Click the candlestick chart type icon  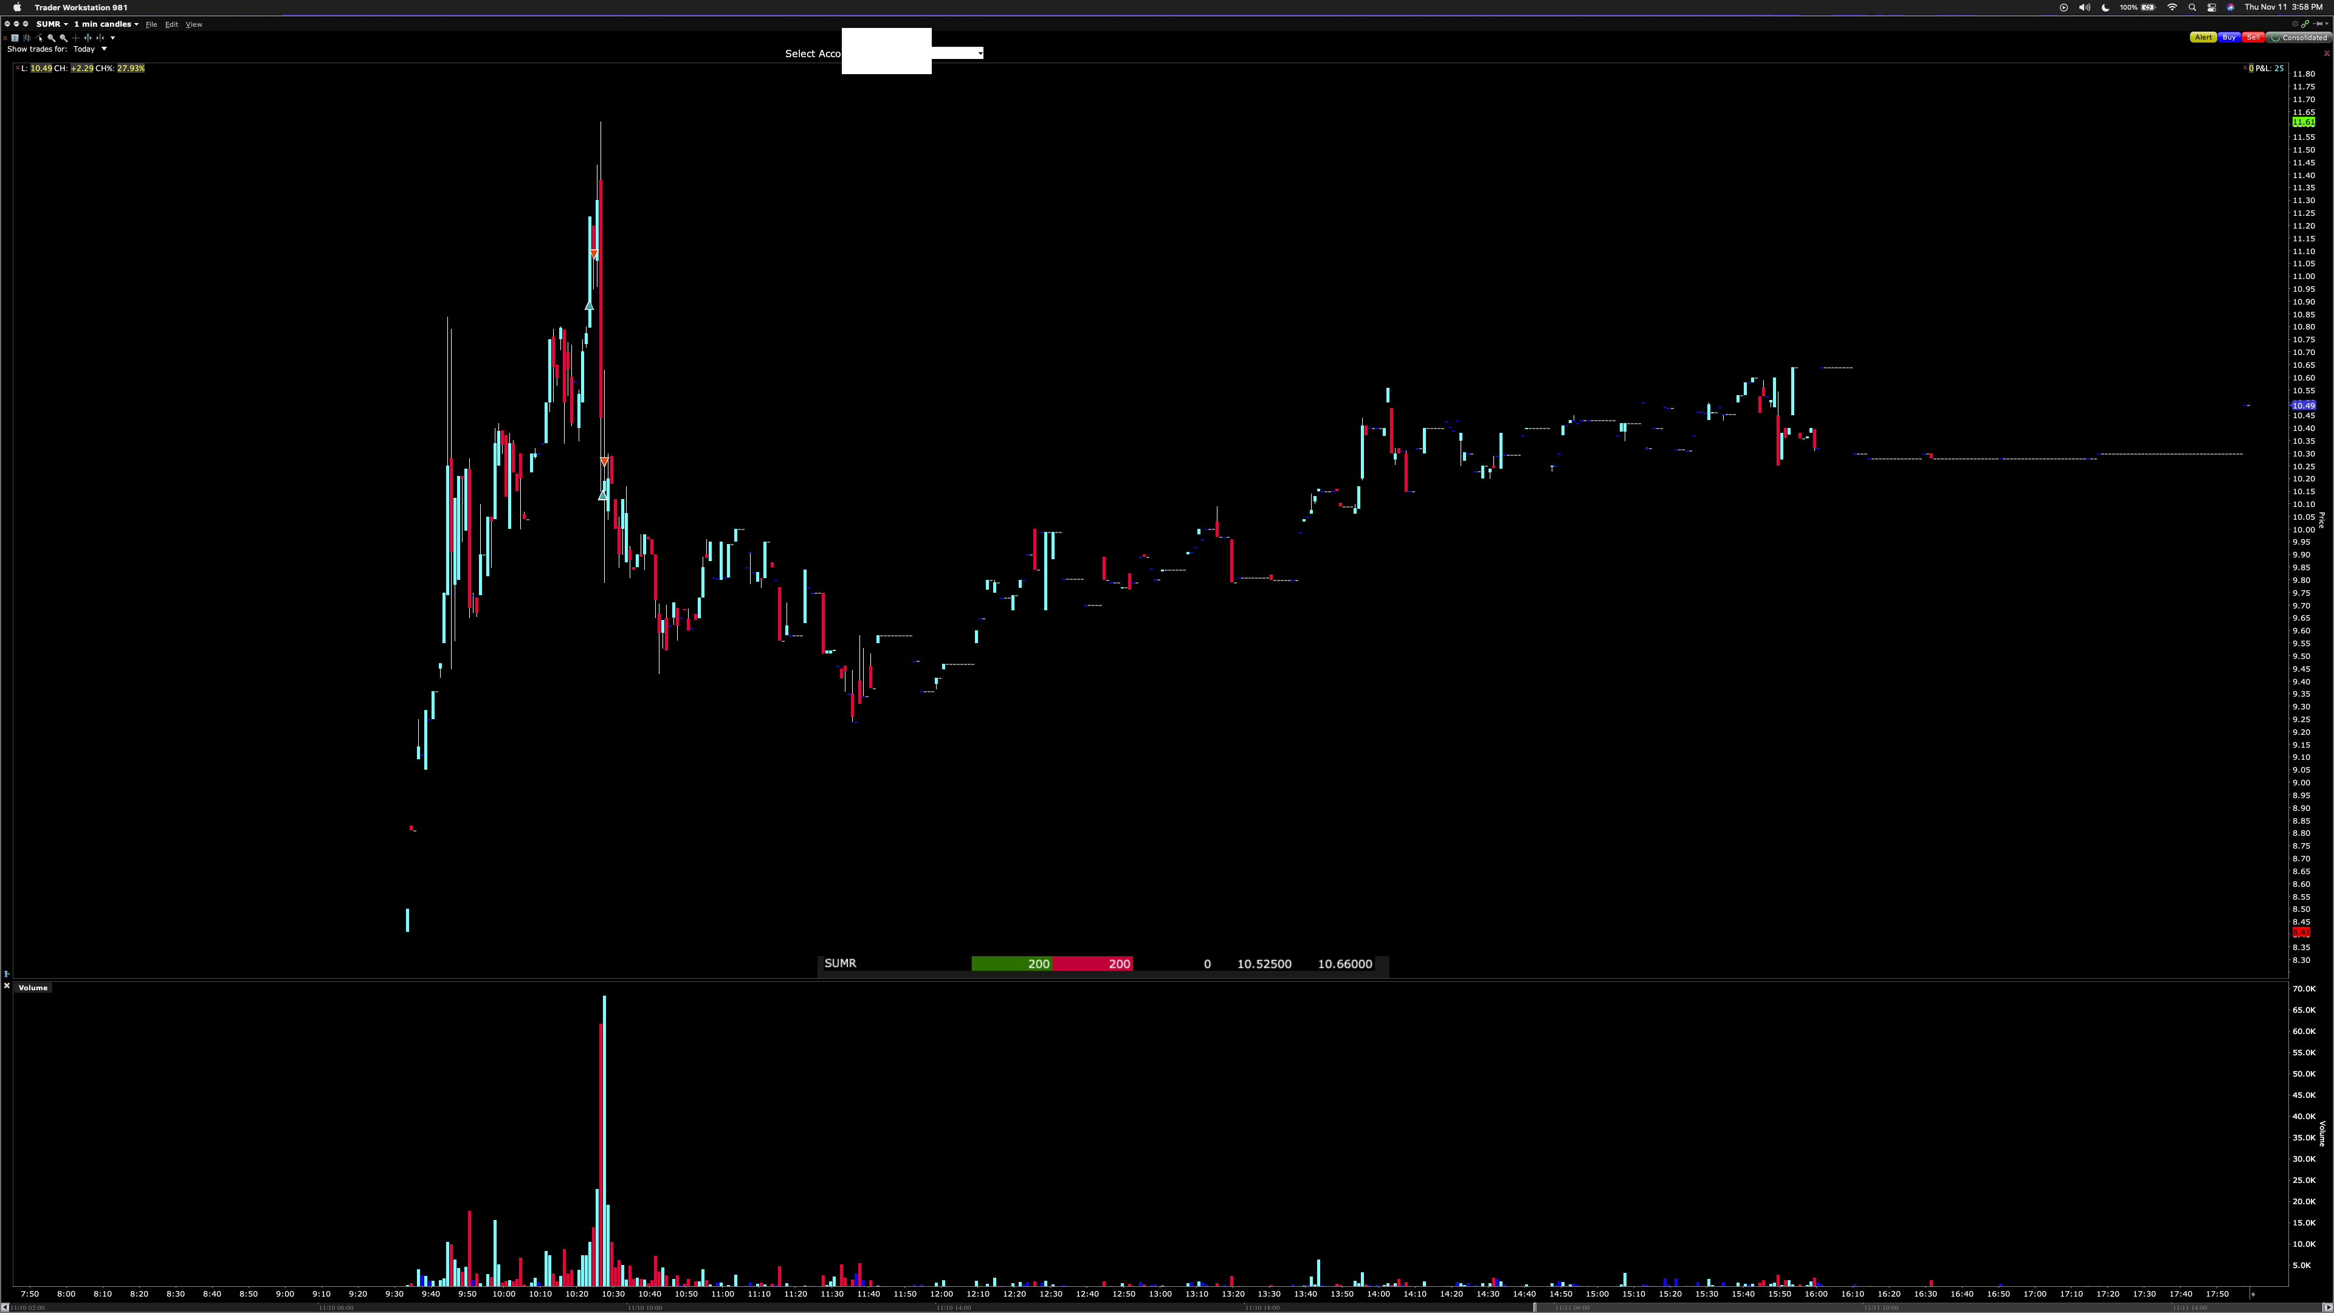click(27, 38)
